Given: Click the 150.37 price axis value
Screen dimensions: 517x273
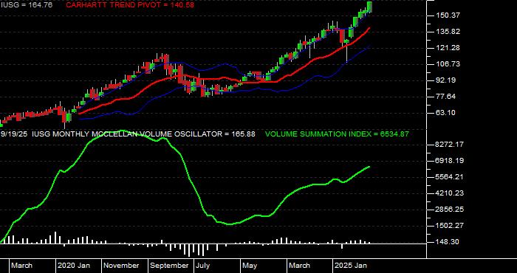Looking at the screenshot, I should (448, 15).
